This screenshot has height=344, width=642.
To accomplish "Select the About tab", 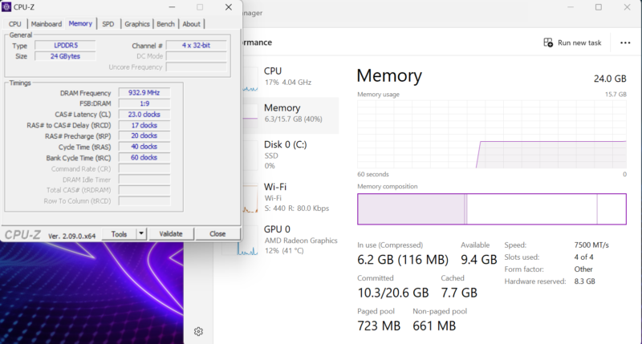I will point(191,24).
